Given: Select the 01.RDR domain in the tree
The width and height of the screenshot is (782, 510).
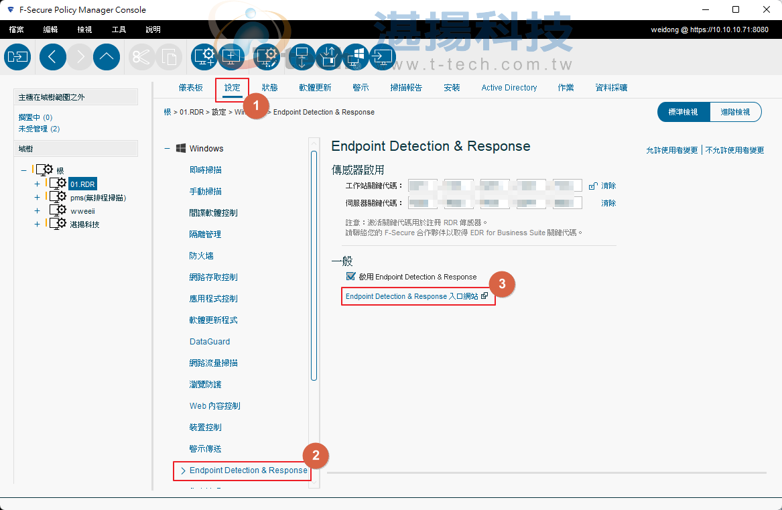Looking at the screenshot, I should tap(82, 184).
